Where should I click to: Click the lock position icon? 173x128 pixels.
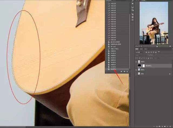pos(144,58)
